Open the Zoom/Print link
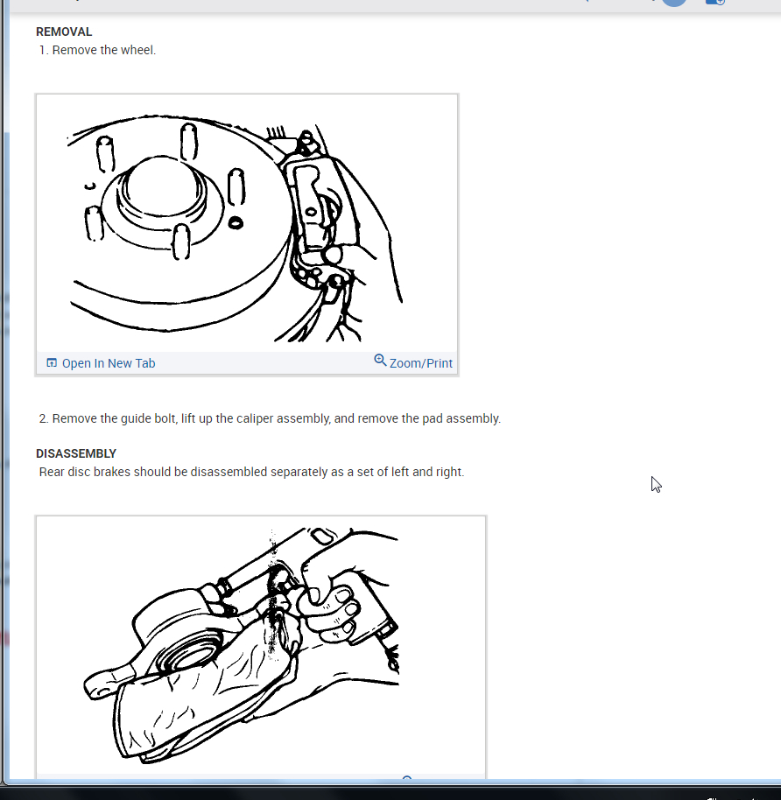This screenshot has height=800, width=781. click(420, 363)
